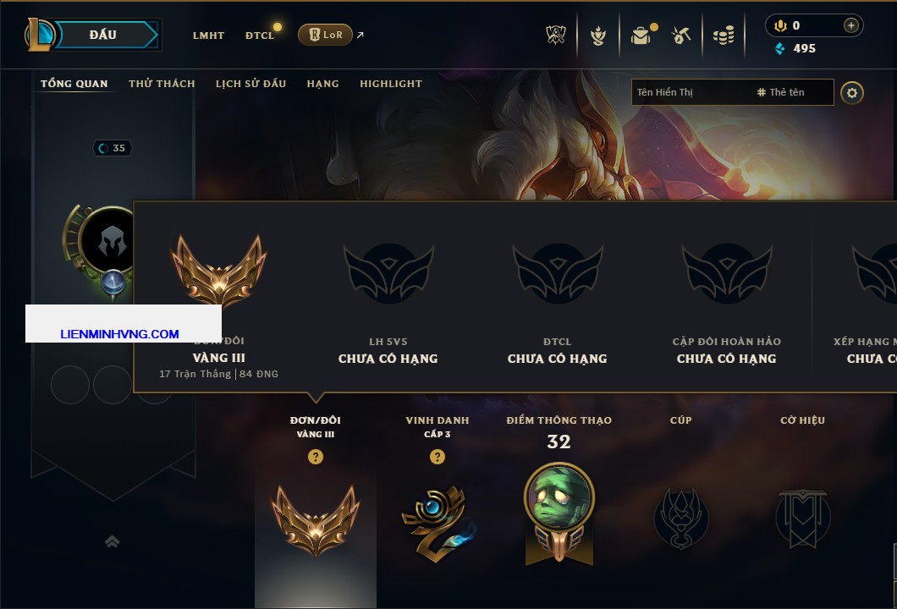Click the summoner profile icon

click(x=108, y=241)
